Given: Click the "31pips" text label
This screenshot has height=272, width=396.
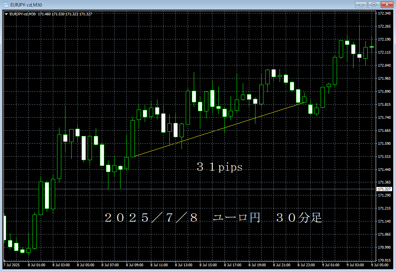Looking at the screenshot, I should pos(219,167).
